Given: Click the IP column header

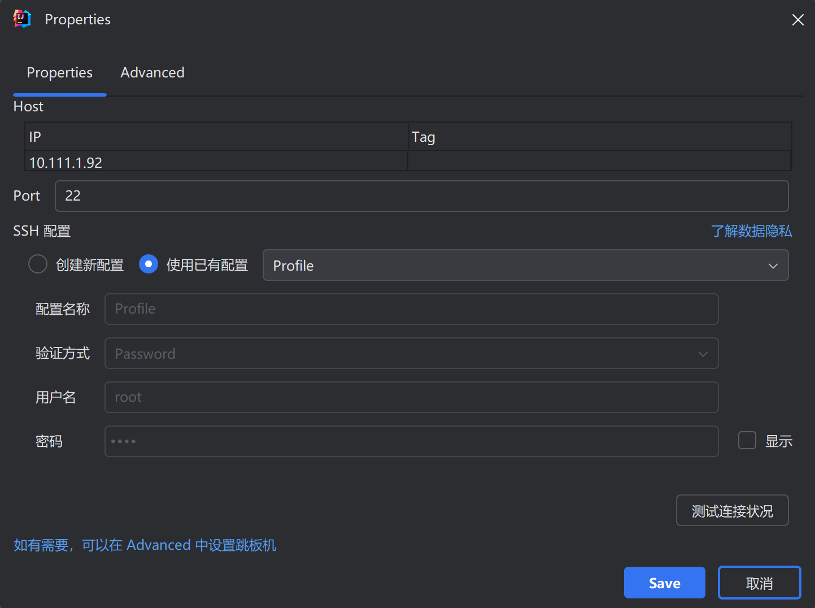Looking at the screenshot, I should 216,137.
